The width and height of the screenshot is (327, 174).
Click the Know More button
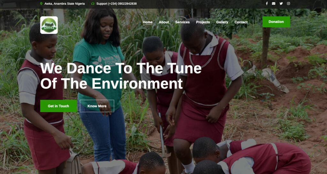(97, 106)
